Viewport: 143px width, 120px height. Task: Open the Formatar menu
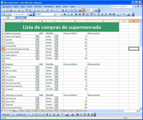(38, 7)
